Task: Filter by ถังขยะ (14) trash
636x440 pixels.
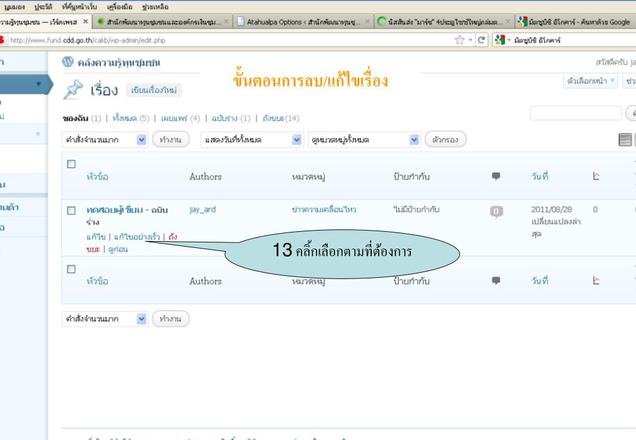Action: click(280, 118)
